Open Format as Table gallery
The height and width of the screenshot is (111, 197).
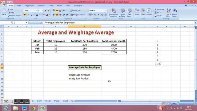pyautogui.click(x=122, y=13)
